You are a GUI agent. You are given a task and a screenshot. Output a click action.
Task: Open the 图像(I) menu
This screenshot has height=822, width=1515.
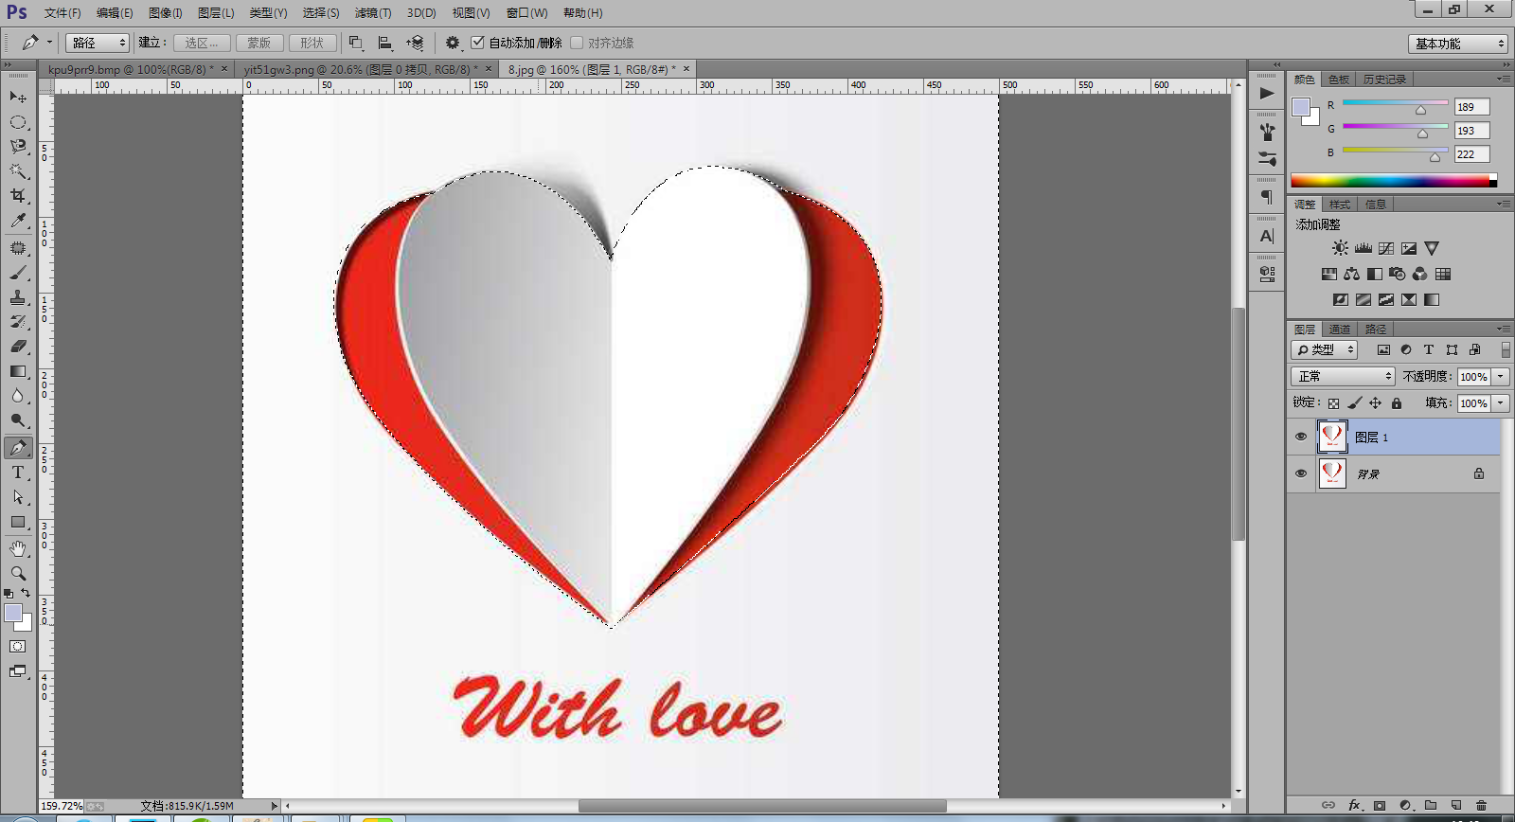click(165, 12)
